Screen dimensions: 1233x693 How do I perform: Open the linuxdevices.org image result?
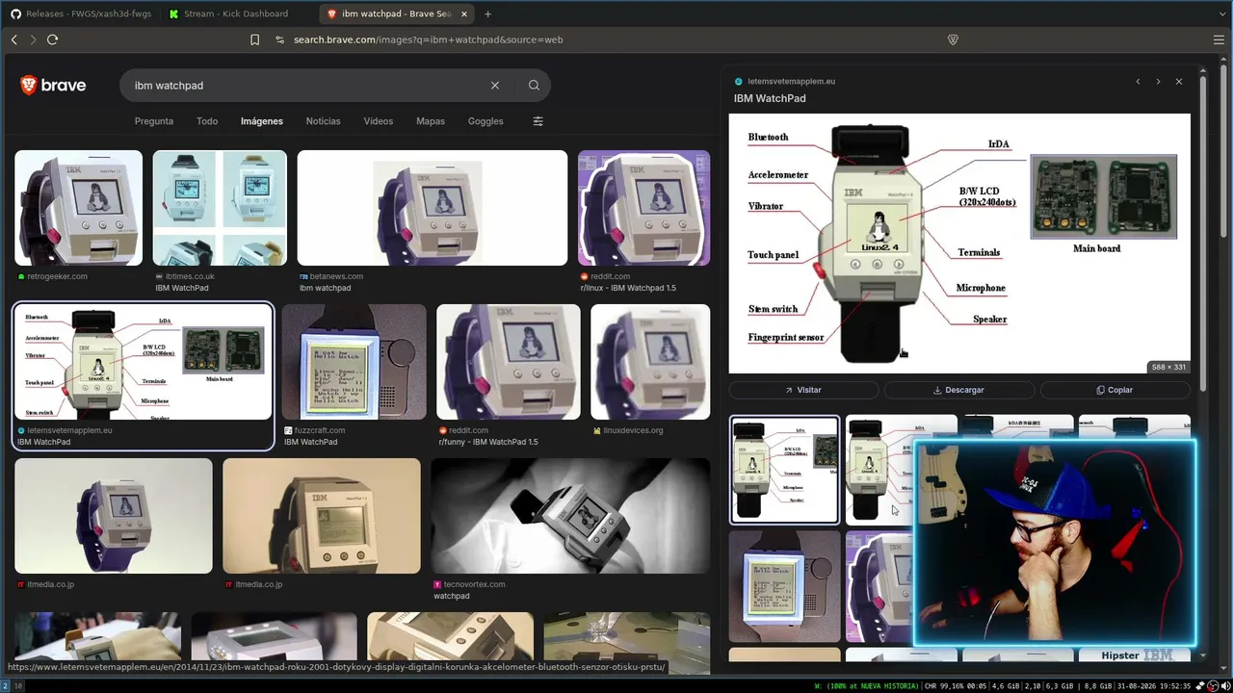click(x=650, y=362)
